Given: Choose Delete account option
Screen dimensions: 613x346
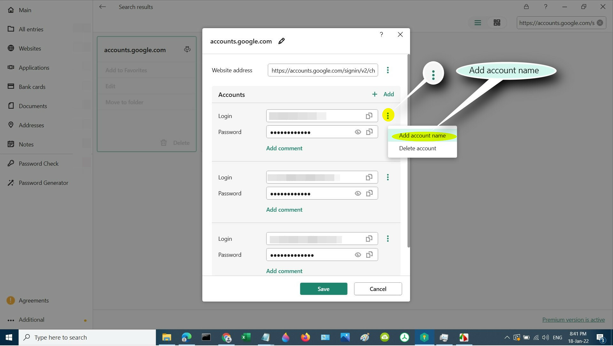Looking at the screenshot, I should point(422,148).
